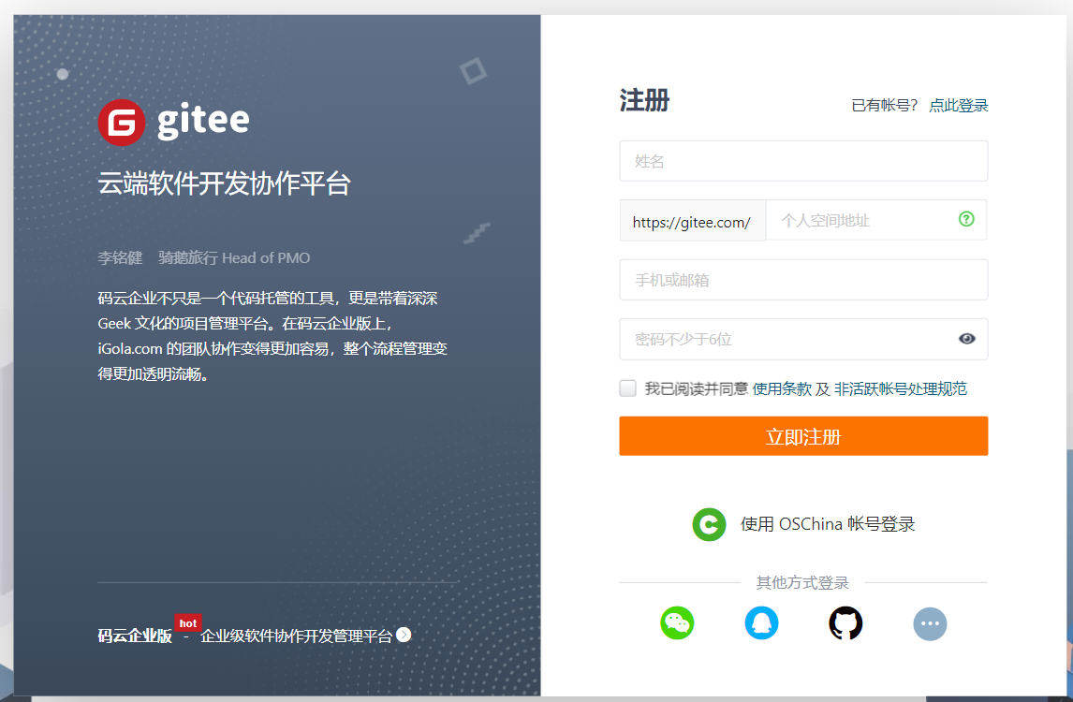Image resolution: width=1073 pixels, height=702 pixels.
Task: Click the orange 立即注册 button
Action: [x=803, y=436]
